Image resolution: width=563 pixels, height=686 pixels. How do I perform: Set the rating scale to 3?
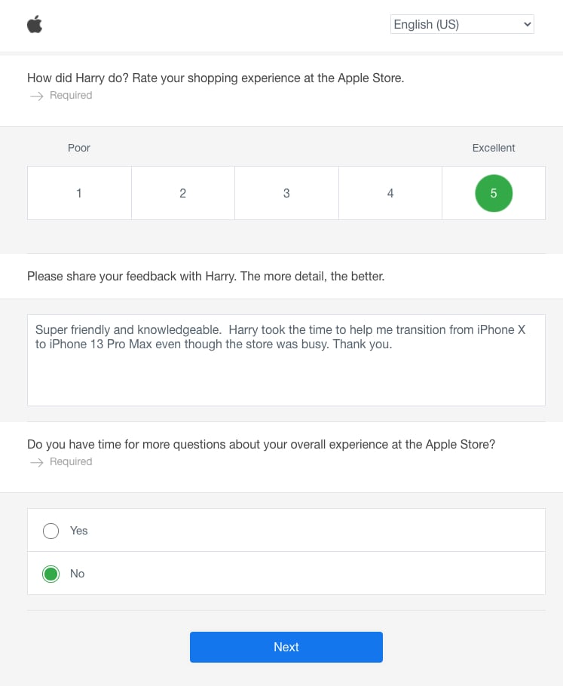(286, 193)
